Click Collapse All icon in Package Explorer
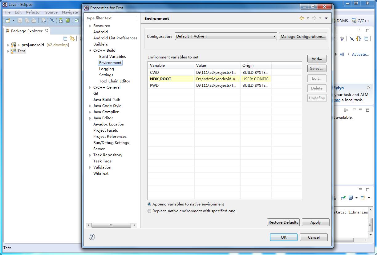377x255 pixels. coord(65,38)
